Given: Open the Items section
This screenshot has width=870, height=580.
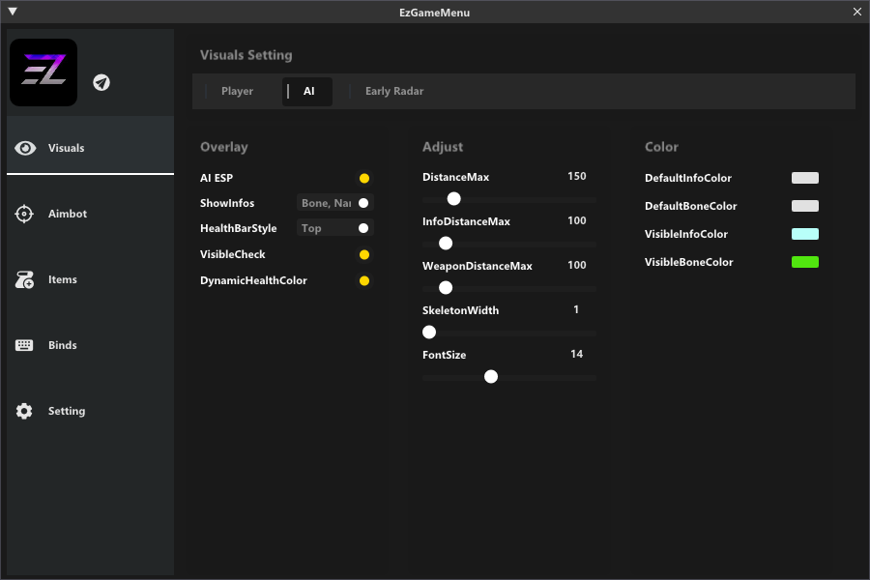Looking at the screenshot, I should tap(91, 279).
